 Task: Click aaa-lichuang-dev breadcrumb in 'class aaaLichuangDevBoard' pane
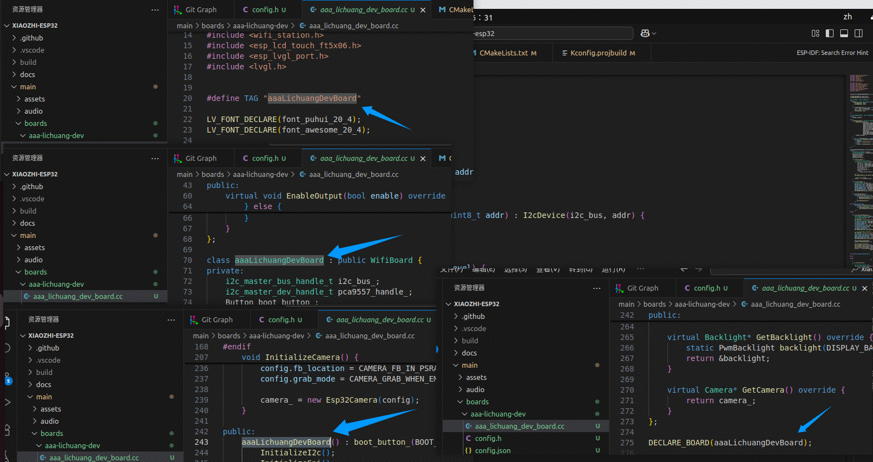pyautogui.click(x=261, y=174)
